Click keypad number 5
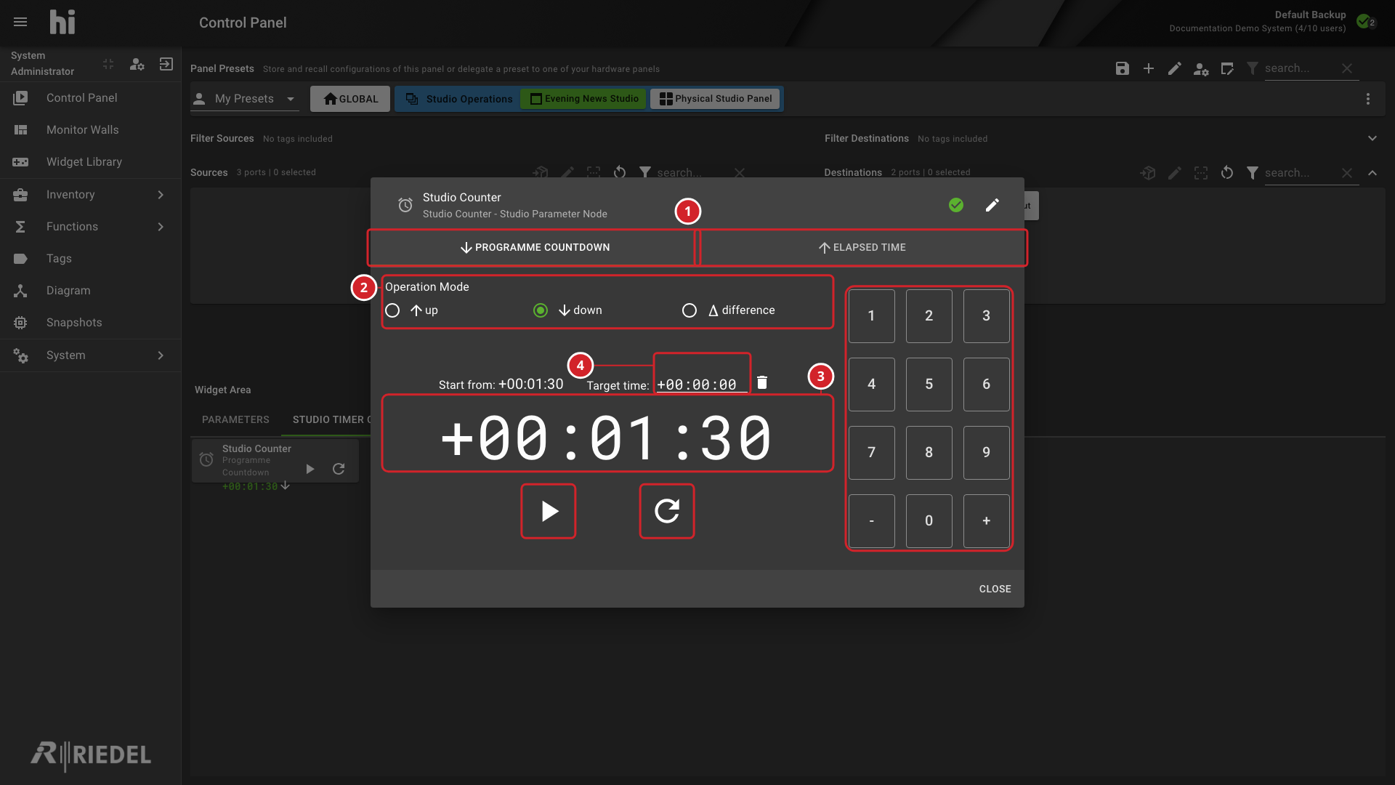The image size is (1395, 785). (x=929, y=385)
